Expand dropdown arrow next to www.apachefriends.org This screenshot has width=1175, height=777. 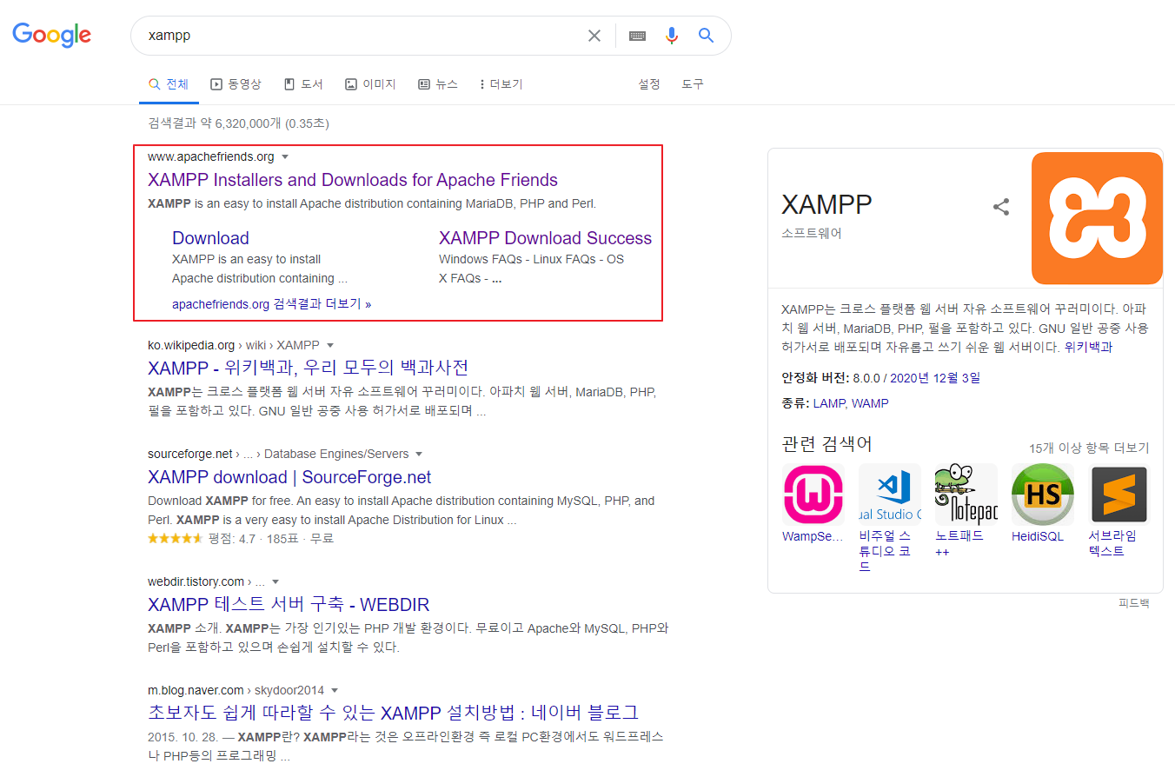click(285, 157)
